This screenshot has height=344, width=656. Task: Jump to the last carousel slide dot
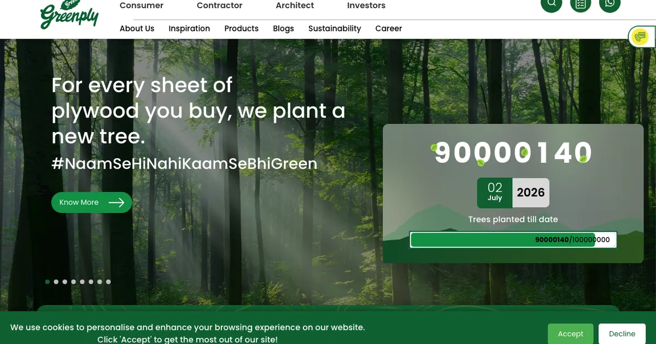[108, 282]
